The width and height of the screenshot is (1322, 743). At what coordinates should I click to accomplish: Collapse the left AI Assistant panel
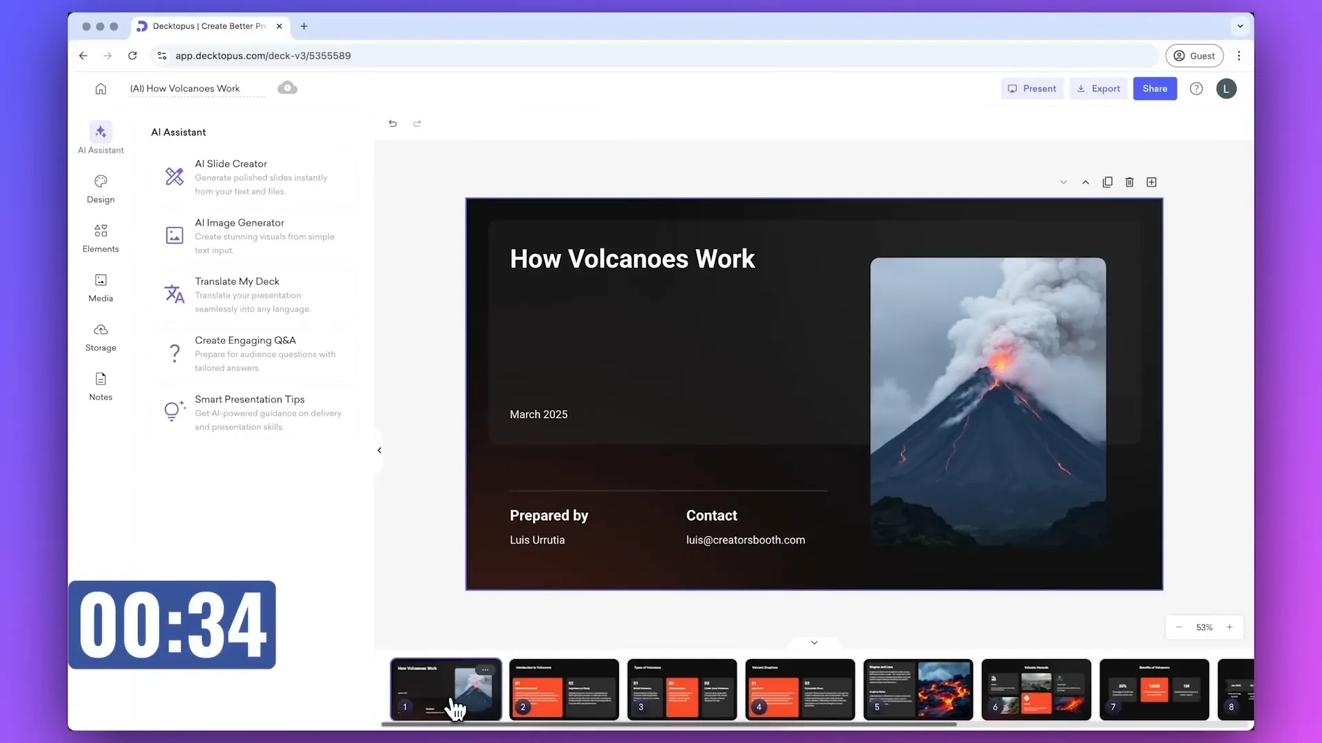[x=379, y=451]
